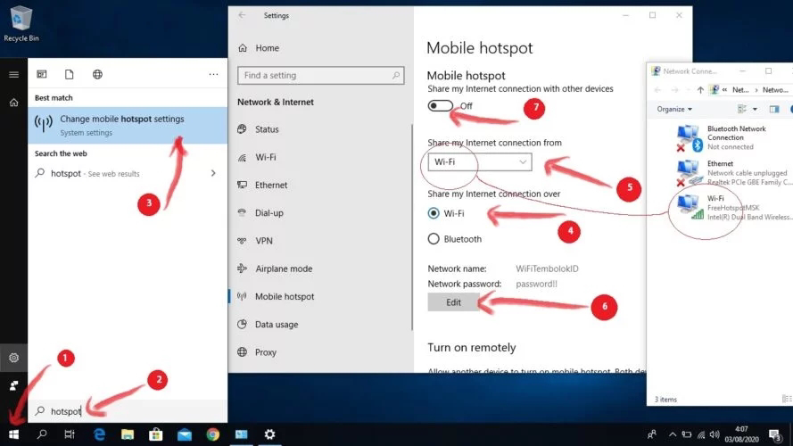Screen dimensions: 793x446
Task: Click the volume speaker tray icon
Action: point(715,434)
